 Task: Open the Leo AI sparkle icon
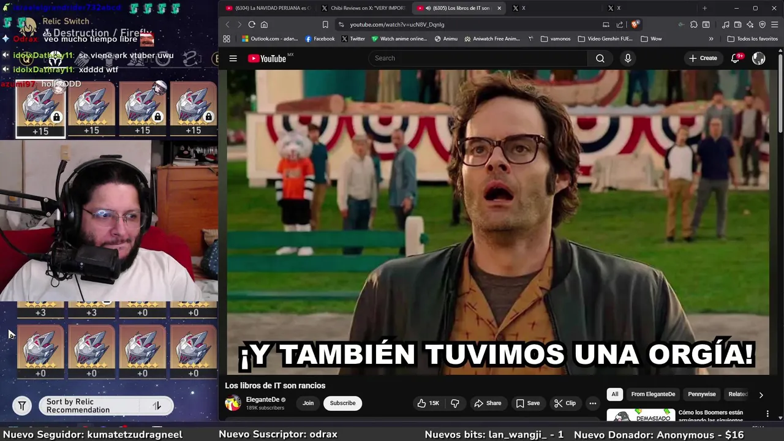point(750,24)
